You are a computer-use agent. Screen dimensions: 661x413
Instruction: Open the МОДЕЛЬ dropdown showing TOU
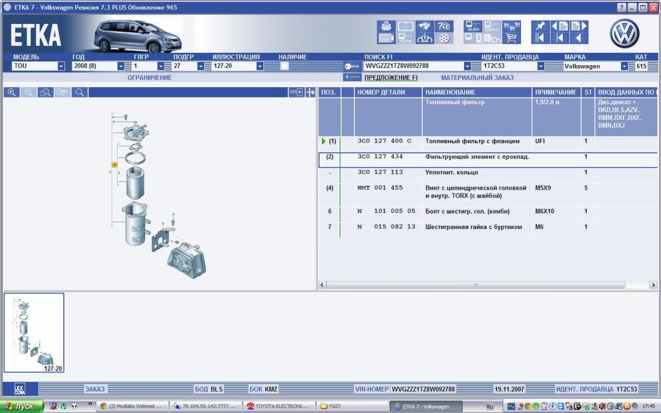click(x=61, y=66)
